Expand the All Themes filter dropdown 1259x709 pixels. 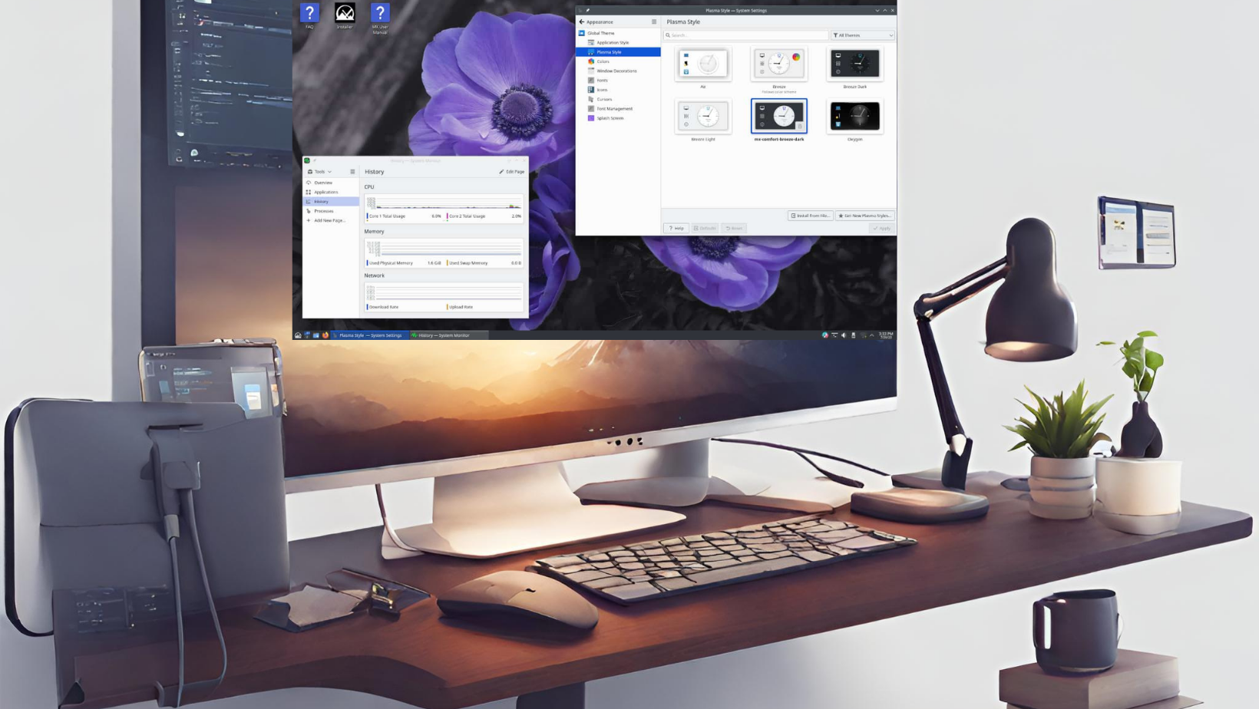[x=863, y=35]
